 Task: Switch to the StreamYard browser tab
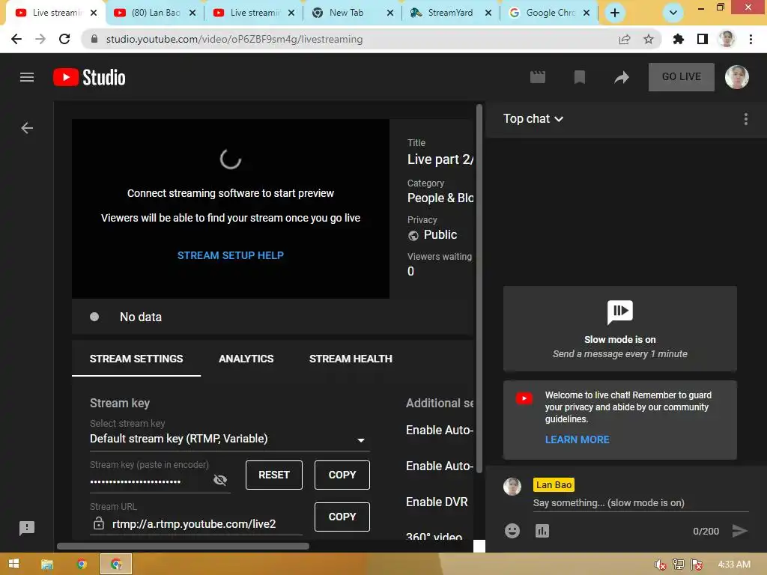(x=450, y=13)
